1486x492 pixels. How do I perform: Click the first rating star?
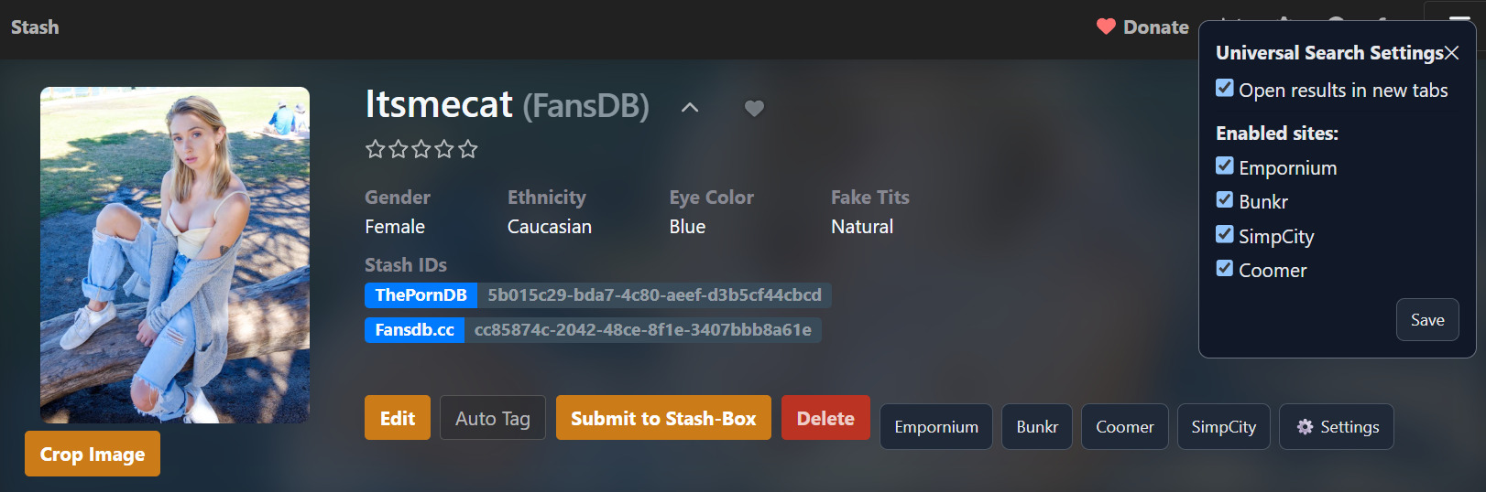375,149
